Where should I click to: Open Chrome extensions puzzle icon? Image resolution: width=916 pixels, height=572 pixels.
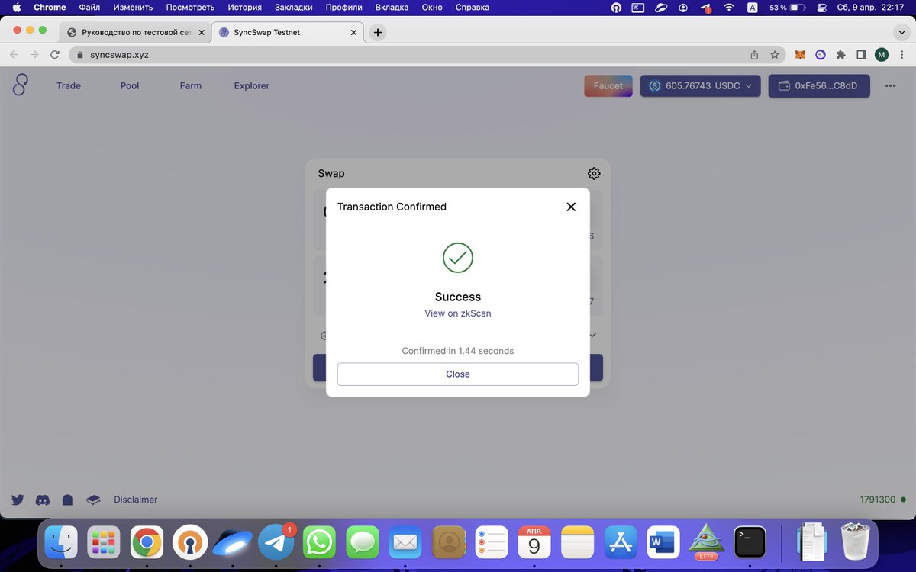[841, 55]
